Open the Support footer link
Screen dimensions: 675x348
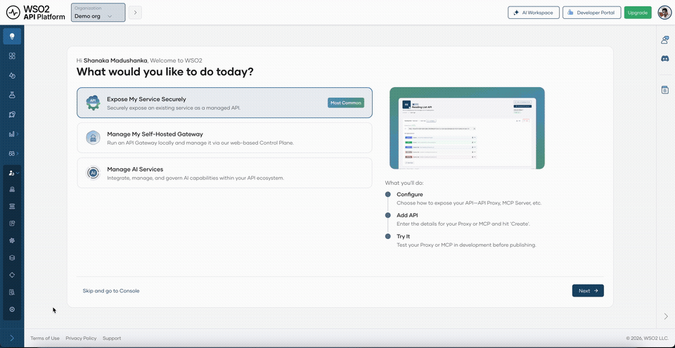click(112, 338)
